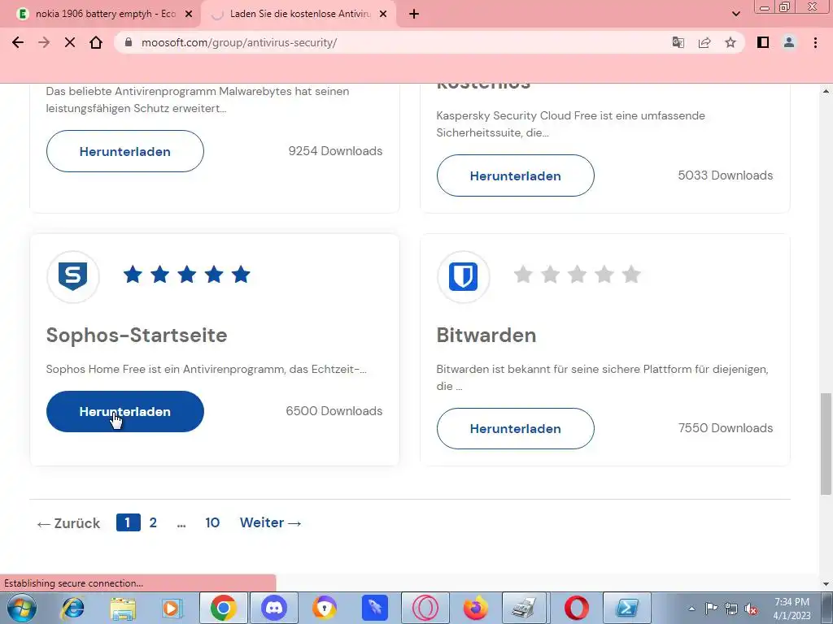Click the share this page icon
The width and height of the screenshot is (833, 624).
pyautogui.click(x=704, y=42)
